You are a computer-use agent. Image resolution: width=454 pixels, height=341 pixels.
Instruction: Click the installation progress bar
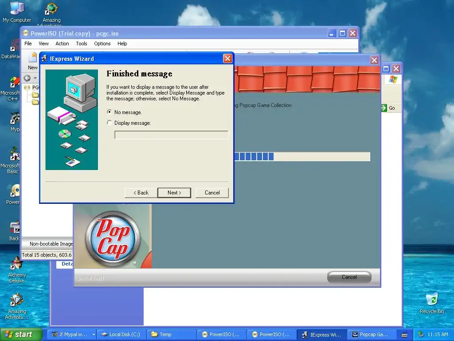tap(302, 157)
